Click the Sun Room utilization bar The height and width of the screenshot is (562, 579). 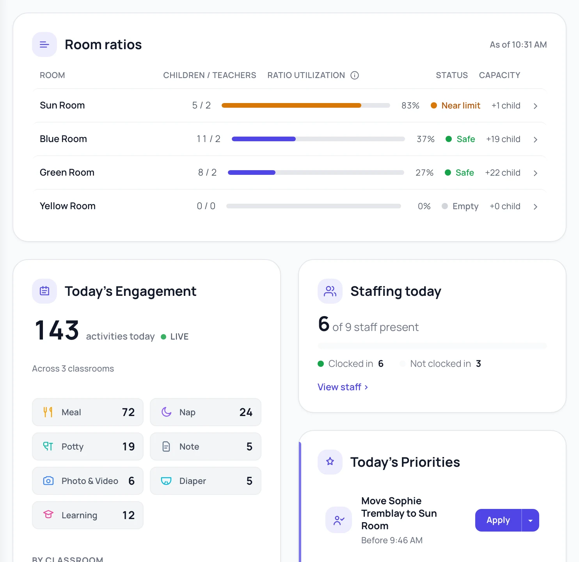(306, 105)
